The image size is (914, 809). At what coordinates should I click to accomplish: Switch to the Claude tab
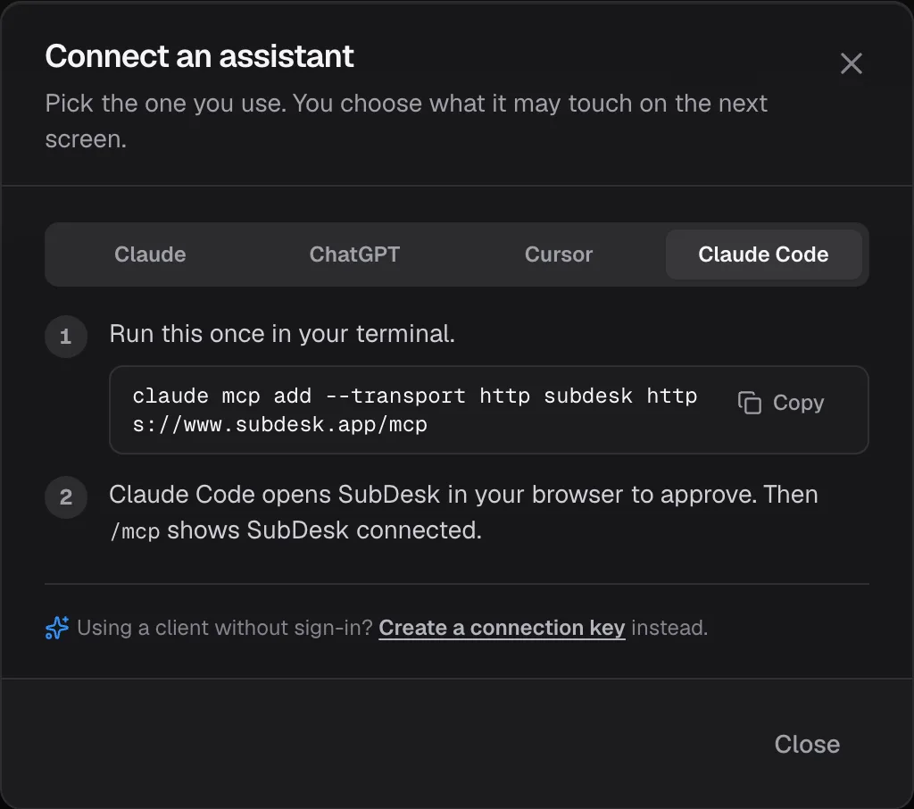(x=150, y=254)
